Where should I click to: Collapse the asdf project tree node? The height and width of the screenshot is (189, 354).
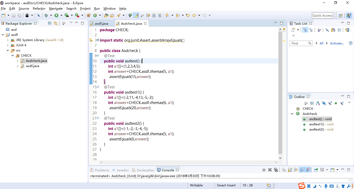(x=3, y=35)
